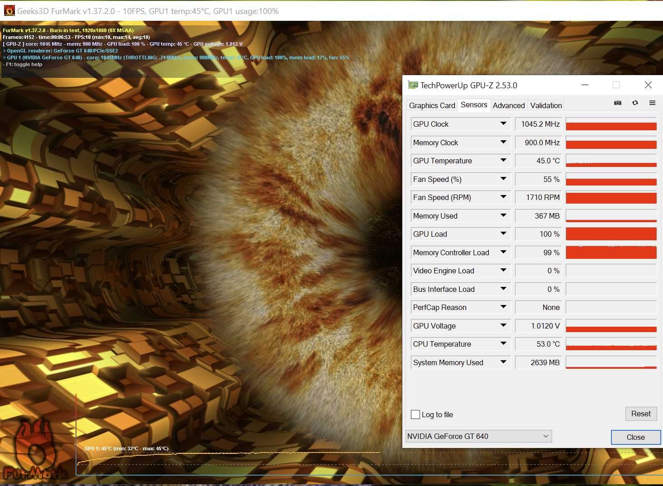Open the Advanced tab
The image size is (663, 486).
[x=509, y=105]
